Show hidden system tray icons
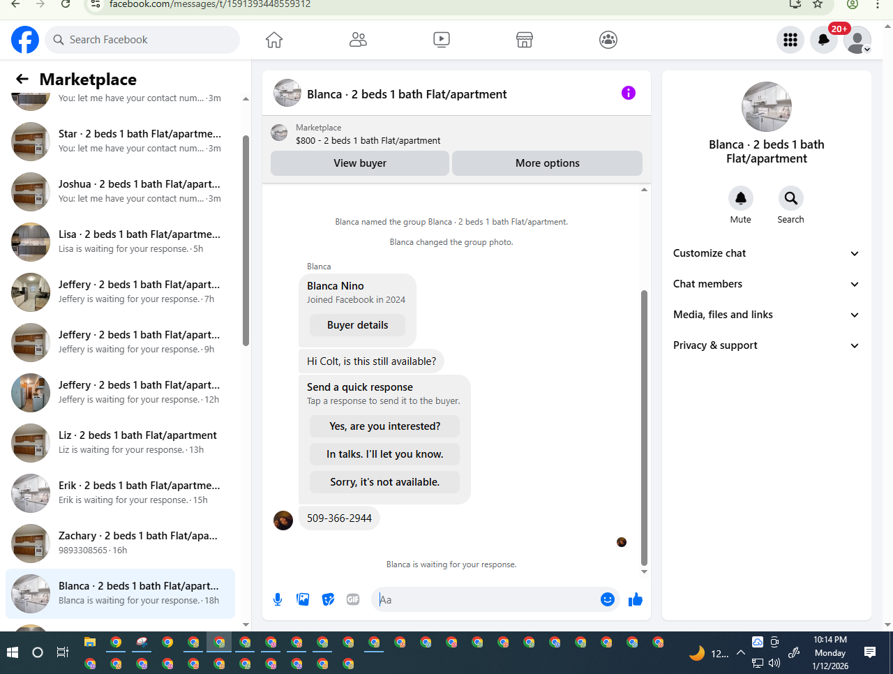The height and width of the screenshot is (674, 893). pyautogui.click(x=741, y=653)
